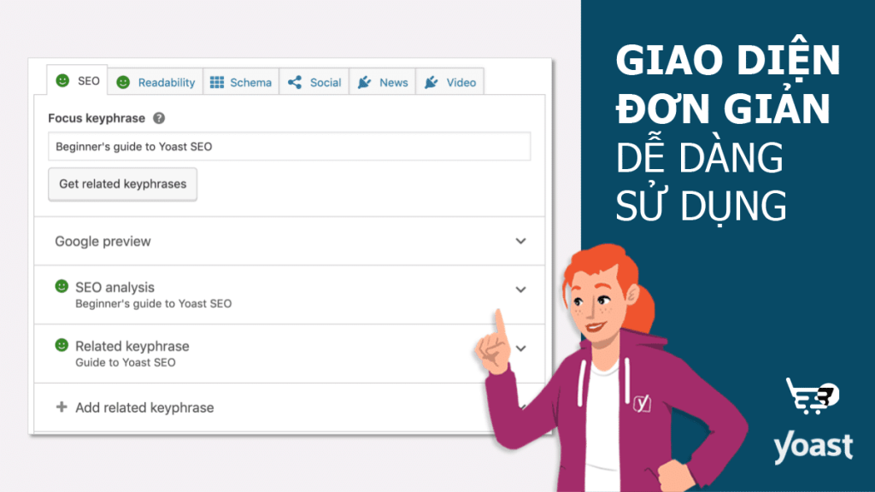875x492 pixels.
Task: Click the shopping cart logo icon
Action: pyautogui.click(x=812, y=396)
